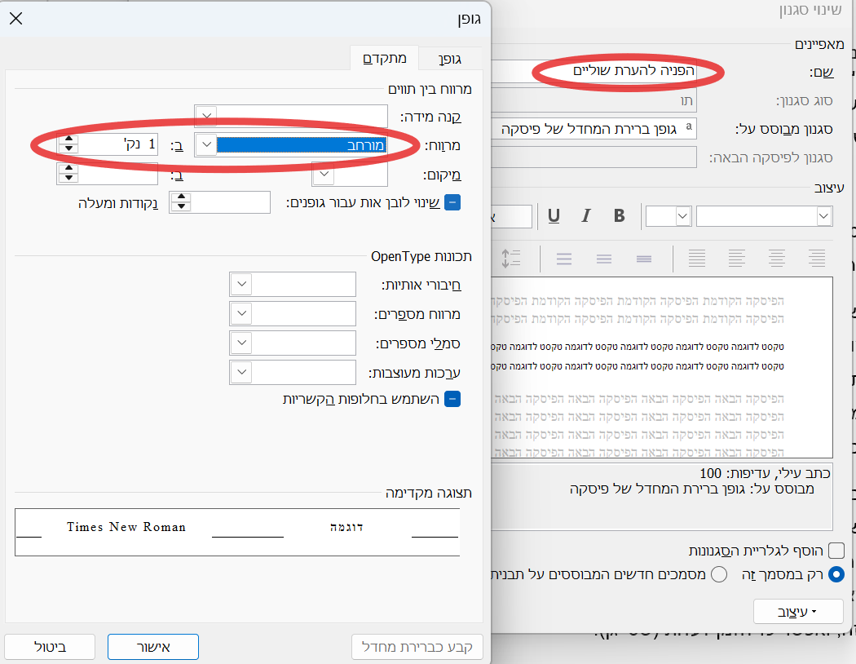Toggle Underline formatting button
856x664 pixels.
point(554,216)
